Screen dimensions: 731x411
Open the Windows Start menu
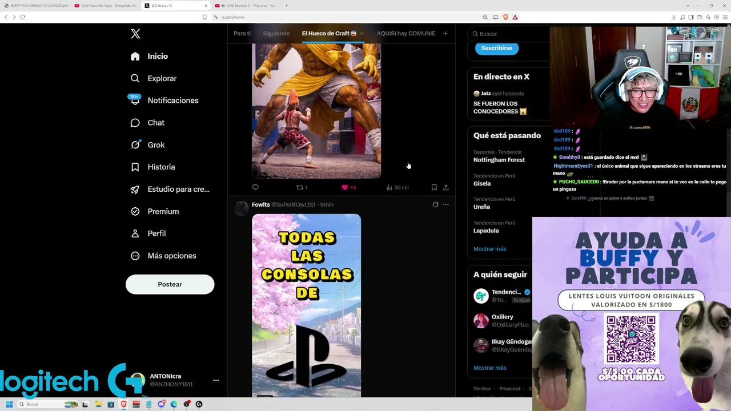point(9,404)
